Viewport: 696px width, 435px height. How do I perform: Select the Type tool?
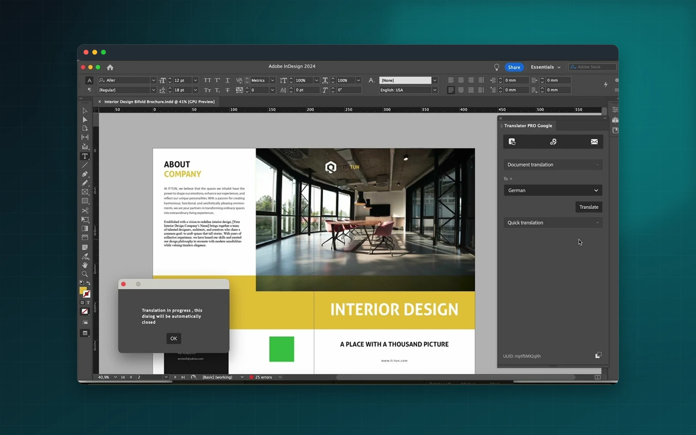pyautogui.click(x=85, y=156)
